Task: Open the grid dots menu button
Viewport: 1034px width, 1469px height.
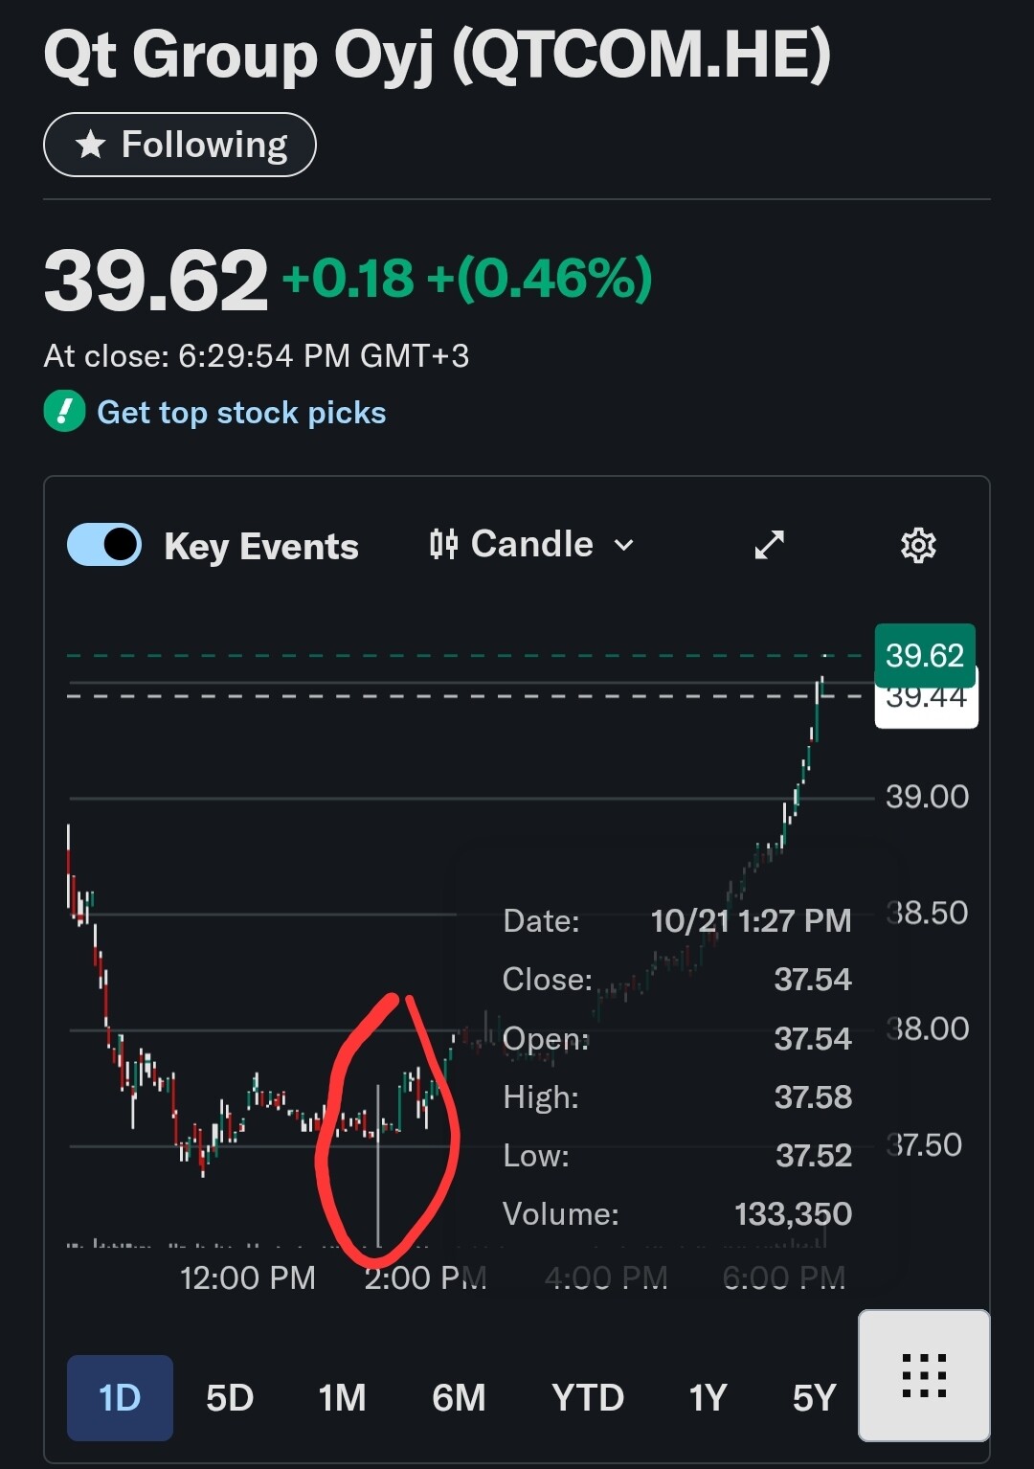Action: pyautogui.click(x=924, y=1375)
